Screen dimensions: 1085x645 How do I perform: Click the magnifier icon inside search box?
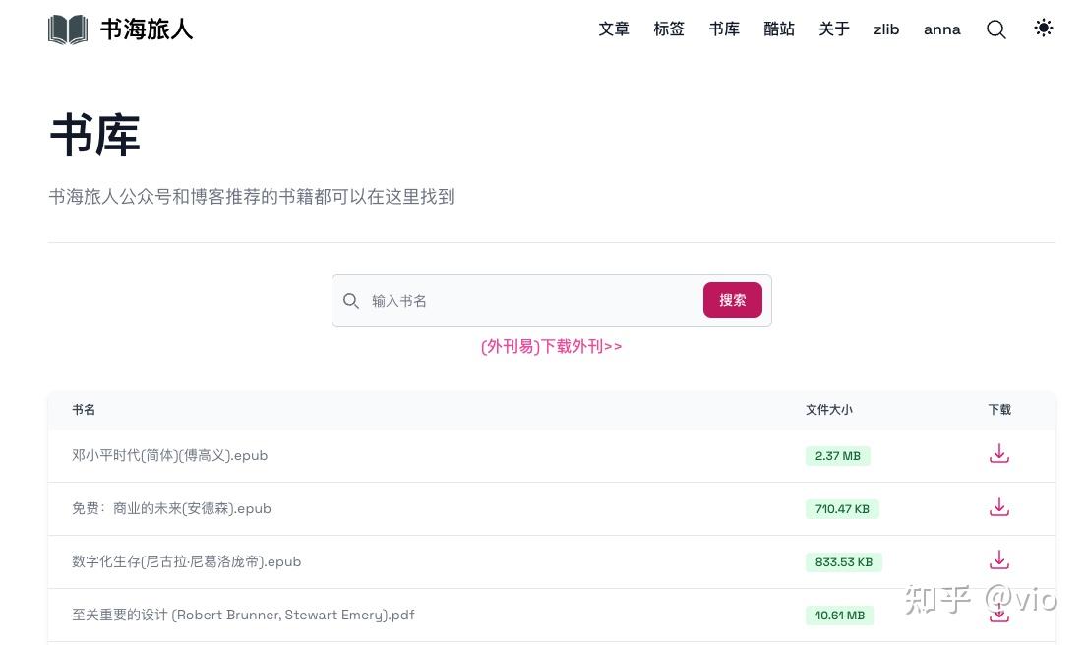pyautogui.click(x=351, y=301)
